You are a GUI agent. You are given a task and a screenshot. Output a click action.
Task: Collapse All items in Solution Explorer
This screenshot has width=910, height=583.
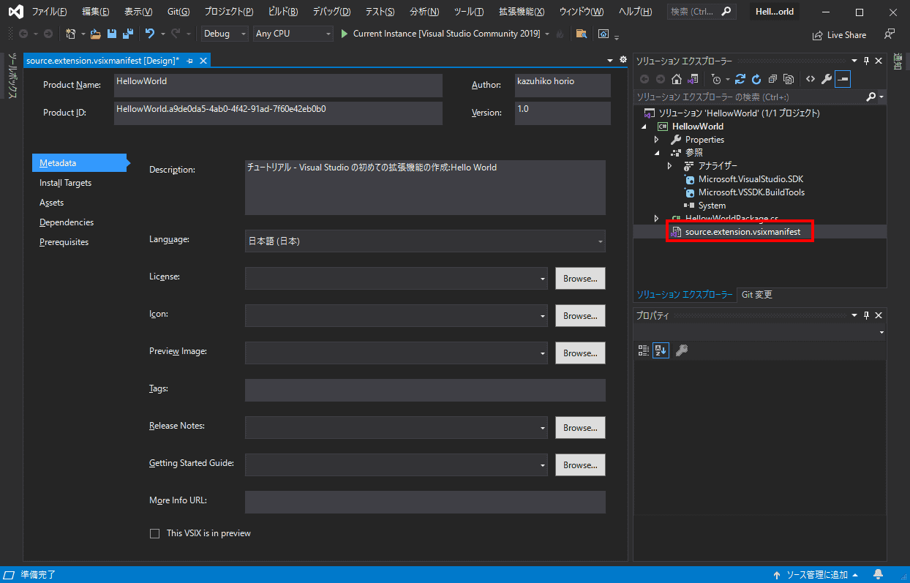point(772,79)
